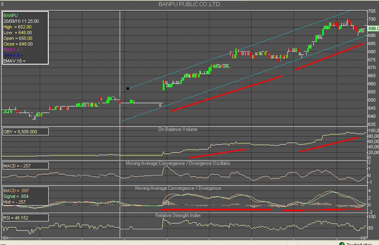This screenshot has height=245, width=379.
Task: Click the RSI = 46.152 readout box
Action: pyautogui.click(x=26, y=218)
